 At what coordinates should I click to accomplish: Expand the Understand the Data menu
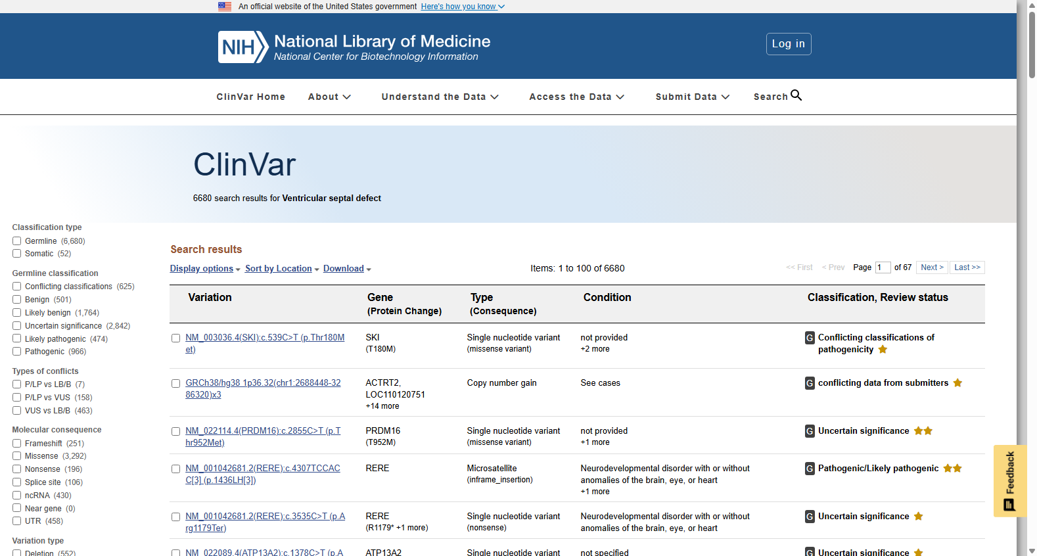tap(440, 97)
